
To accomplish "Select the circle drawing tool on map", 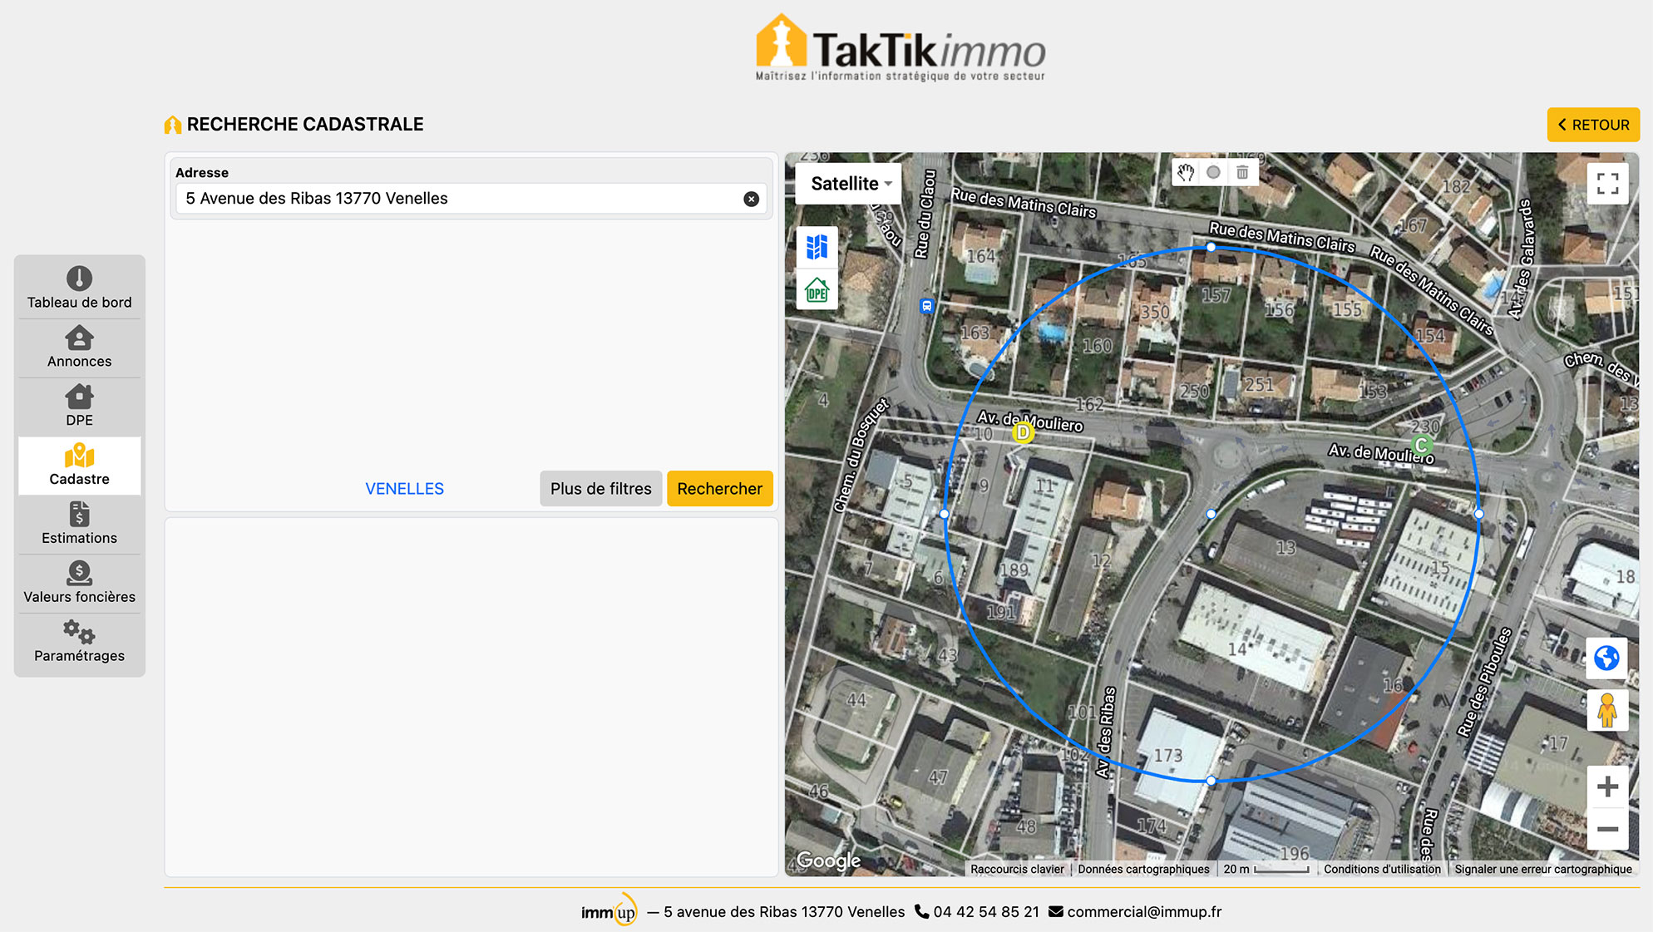I will [1213, 173].
